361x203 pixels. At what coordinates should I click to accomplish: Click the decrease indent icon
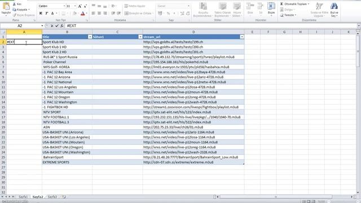pyautogui.click(x=113, y=14)
